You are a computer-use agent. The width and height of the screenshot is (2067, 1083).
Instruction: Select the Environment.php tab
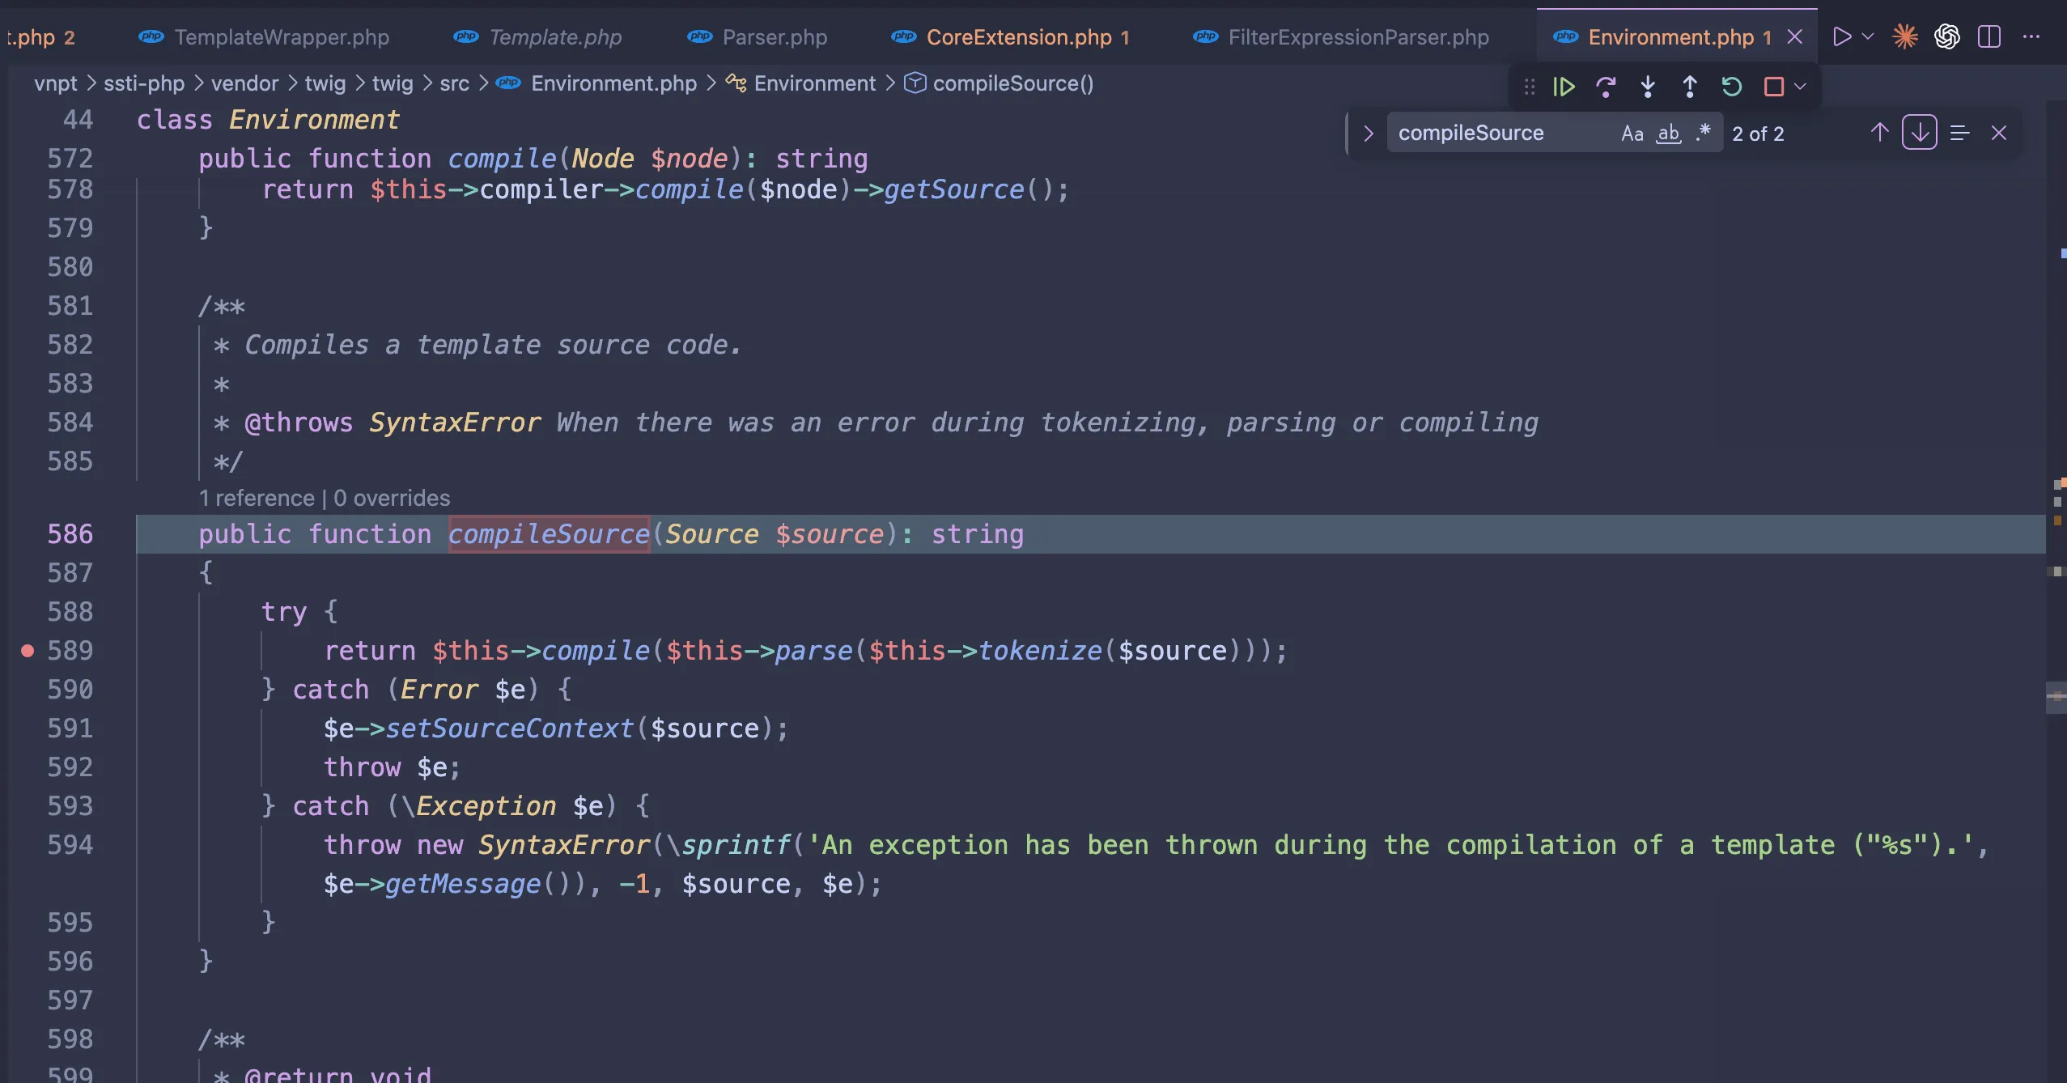[x=1670, y=37]
